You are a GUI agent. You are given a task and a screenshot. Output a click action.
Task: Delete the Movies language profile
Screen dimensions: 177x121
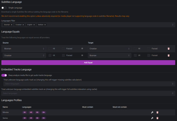coord(157,112)
